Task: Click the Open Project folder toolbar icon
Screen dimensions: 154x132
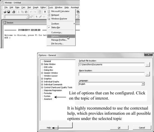Action: click(5, 12)
